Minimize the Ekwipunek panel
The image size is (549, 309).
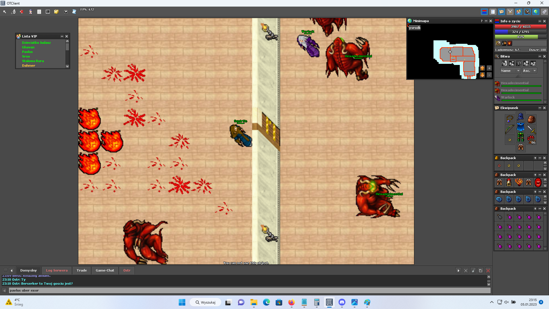pyautogui.click(x=540, y=108)
